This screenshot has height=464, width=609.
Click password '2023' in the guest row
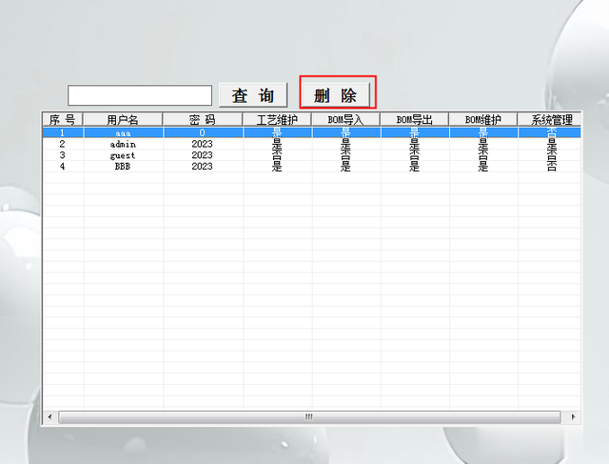click(203, 155)
